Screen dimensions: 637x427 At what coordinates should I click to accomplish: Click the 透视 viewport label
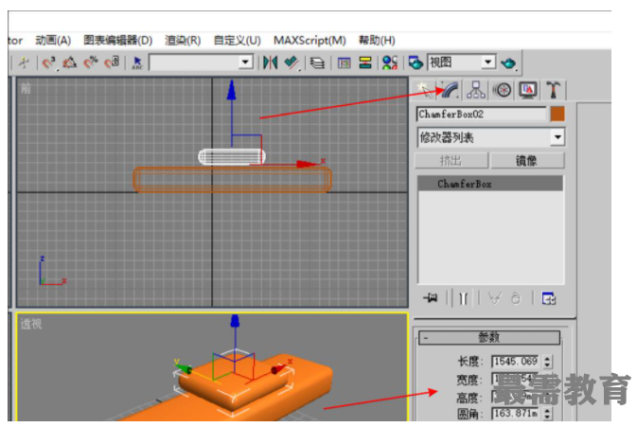31,324
